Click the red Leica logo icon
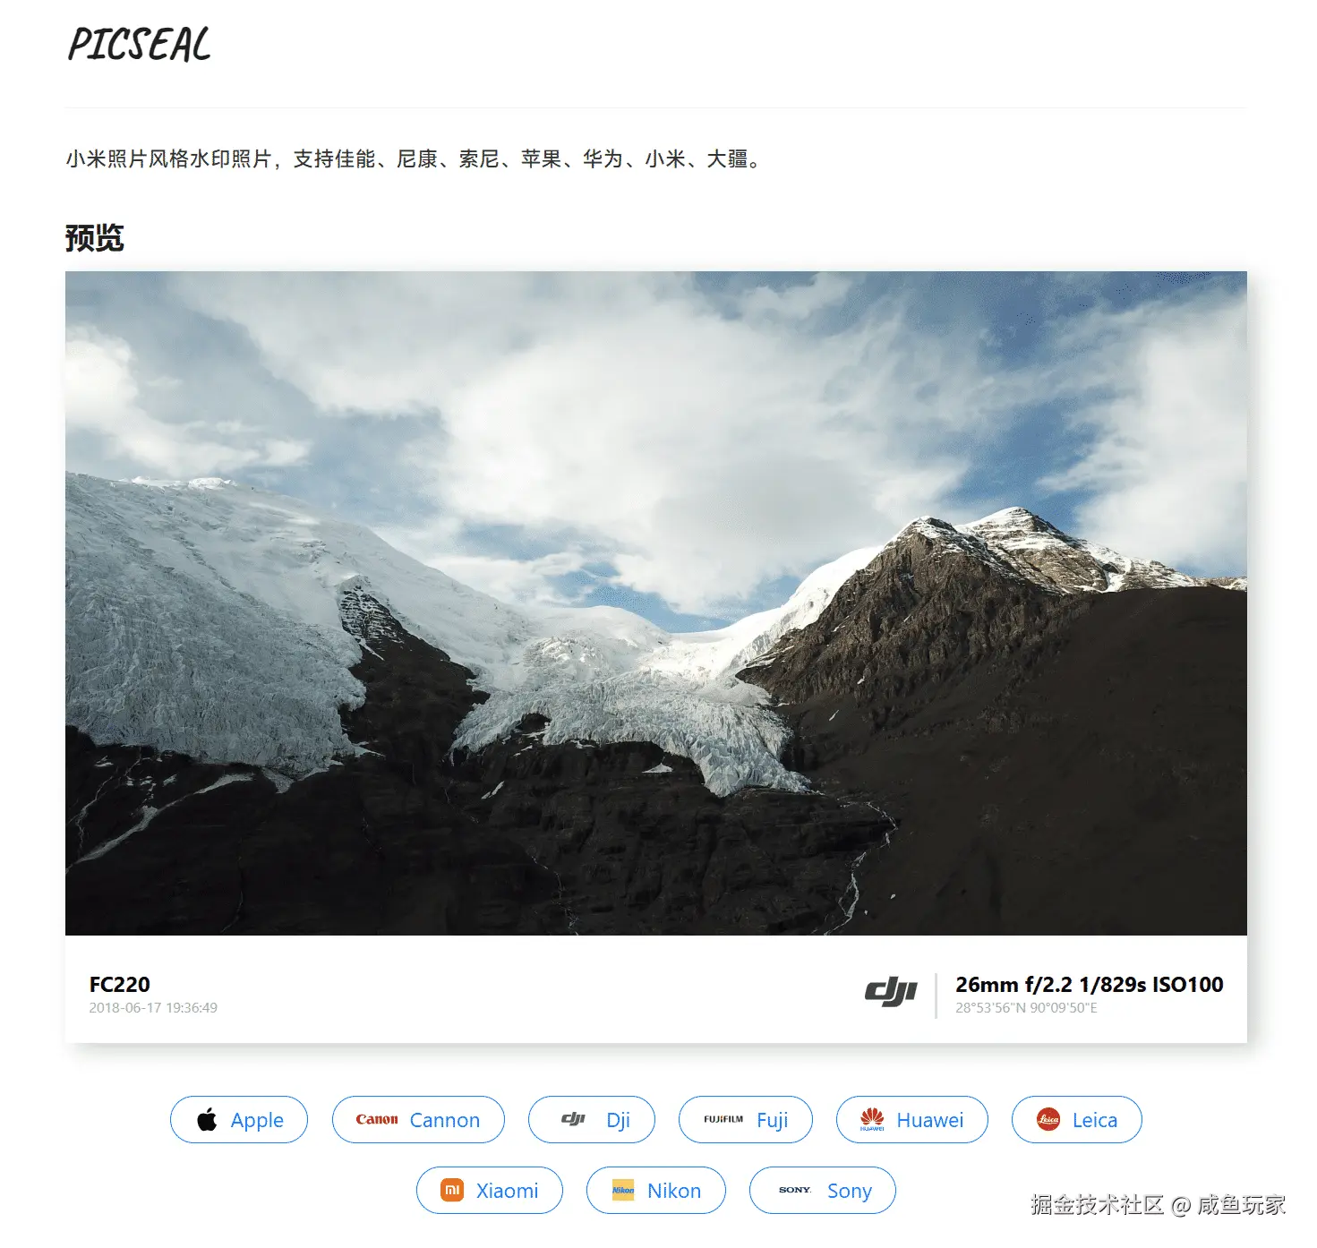This screenshot has width=1317, height=1248. tap(1048, 1119)
